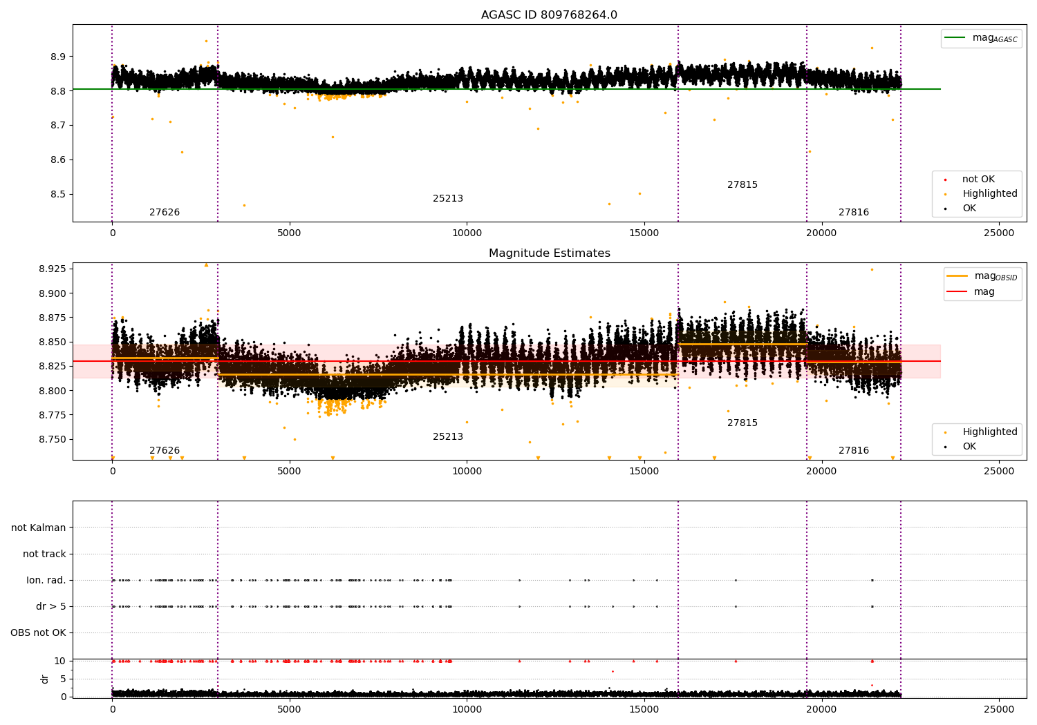Viewport: 1037px width, 725px height.
Task: Click the 'Ion. rad.' y-axis label
Action: pos(46,581)
